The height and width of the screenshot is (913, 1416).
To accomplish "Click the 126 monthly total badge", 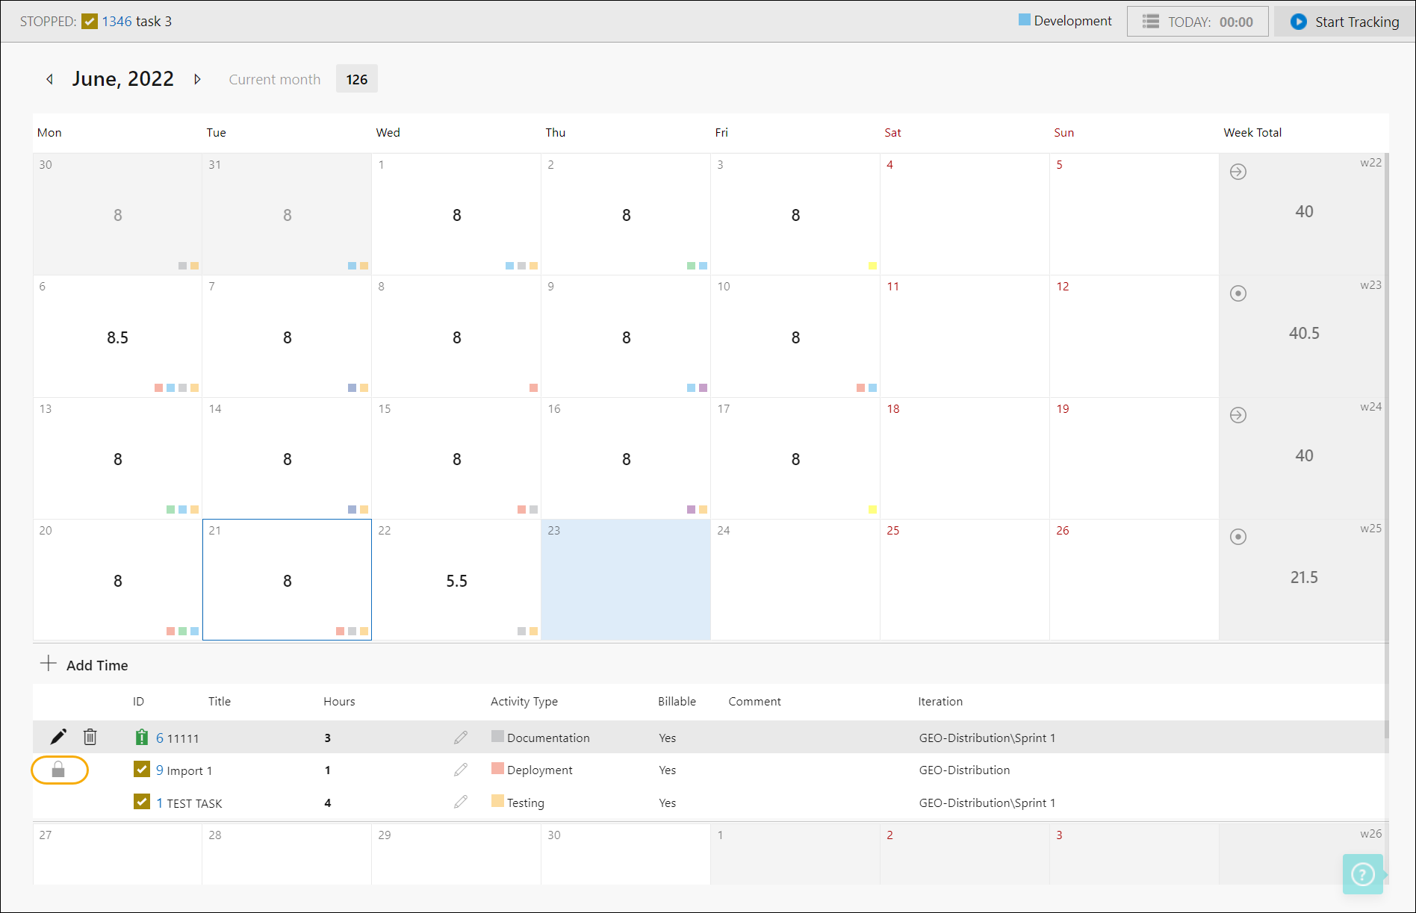I will [356, 79].
